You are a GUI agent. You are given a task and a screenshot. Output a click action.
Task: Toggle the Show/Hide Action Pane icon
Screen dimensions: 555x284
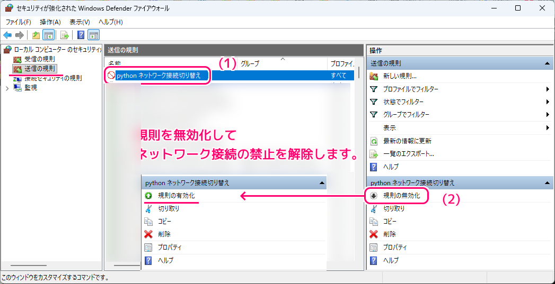pos(94,35)
